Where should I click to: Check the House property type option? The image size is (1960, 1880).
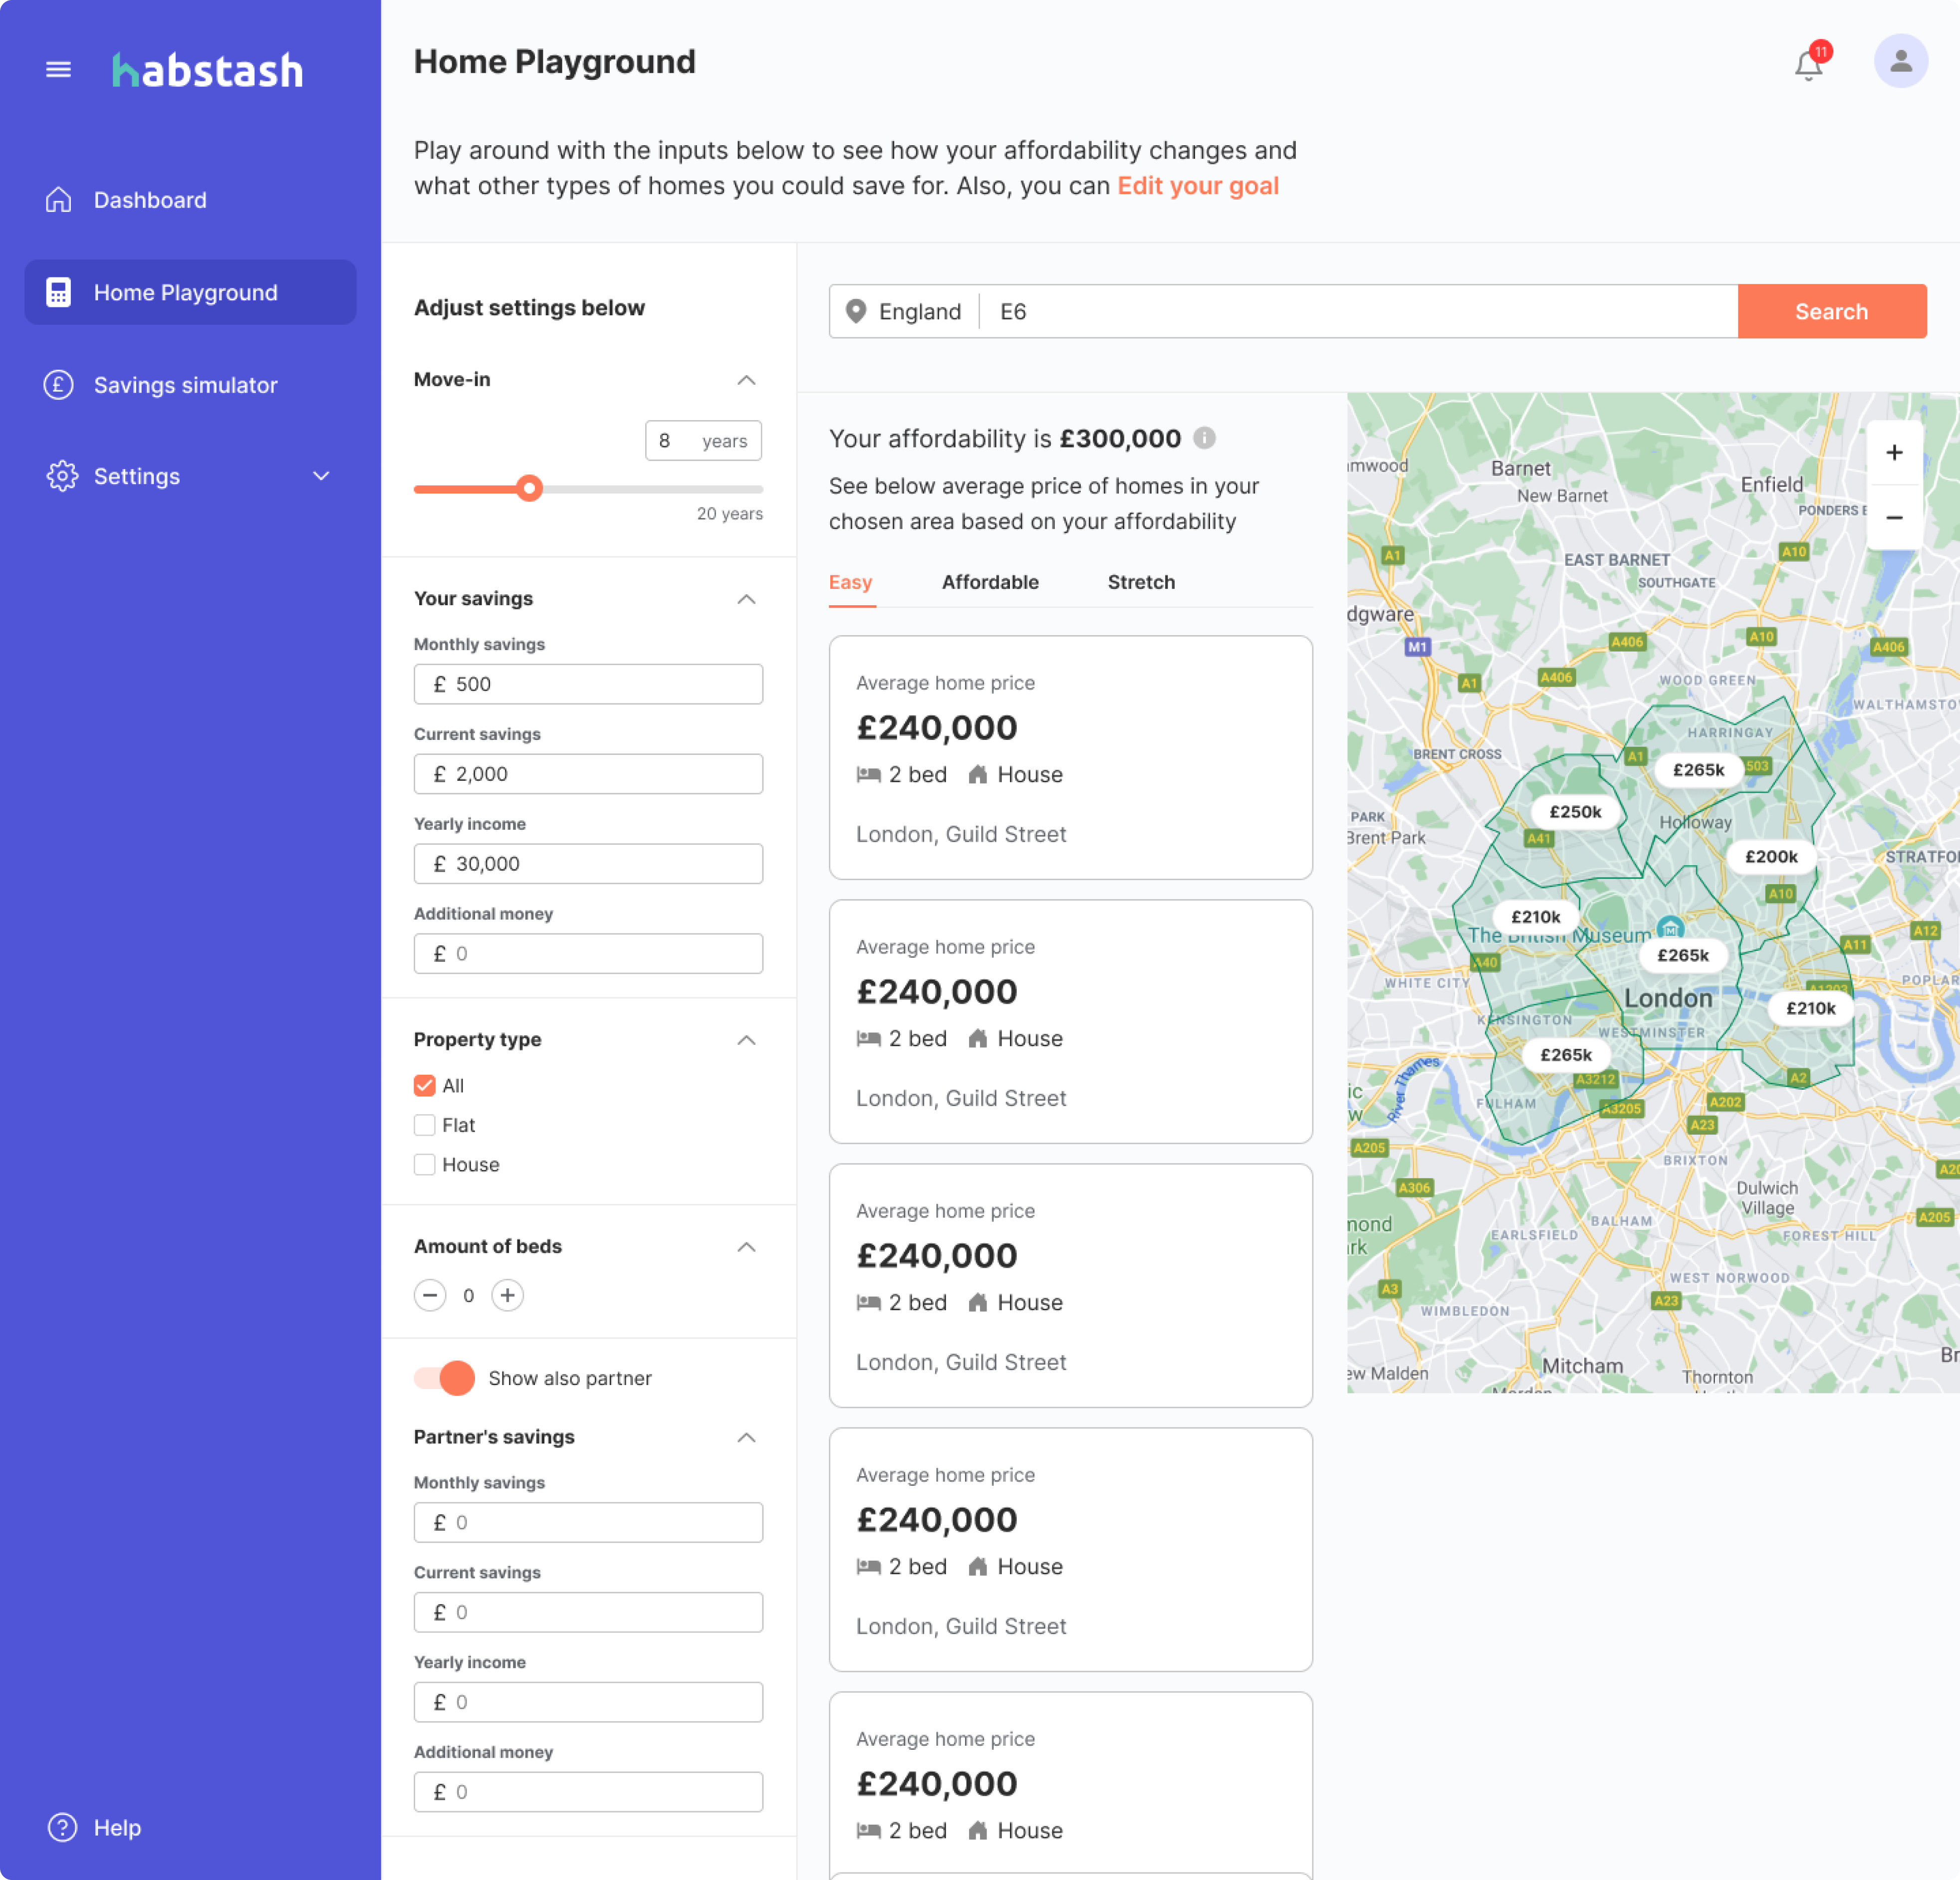424,1164
